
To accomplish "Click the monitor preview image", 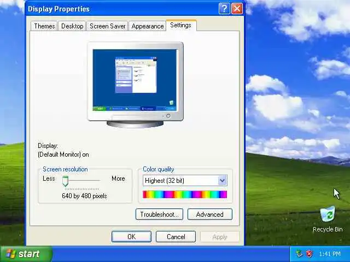I will coord(135,85).
